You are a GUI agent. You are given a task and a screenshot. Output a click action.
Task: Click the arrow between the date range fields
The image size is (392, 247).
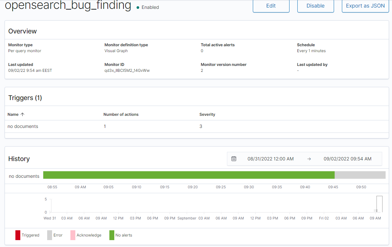coord(308,158)
